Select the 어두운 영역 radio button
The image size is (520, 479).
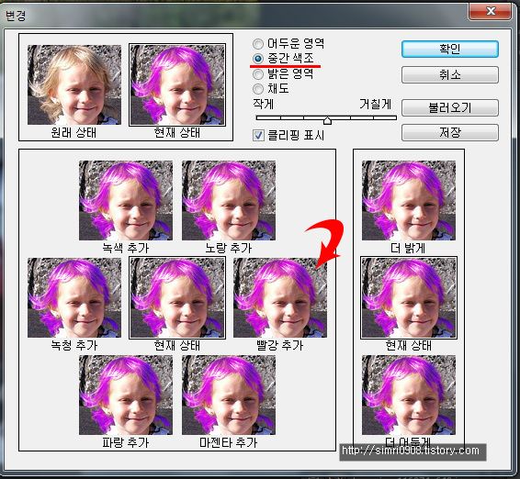tap(258, 43)
